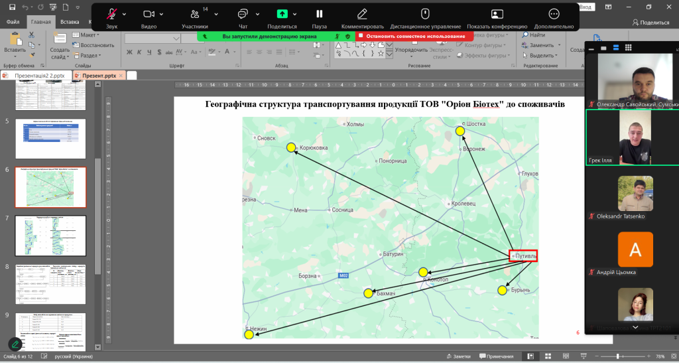Select slide 8 thumbnail
Image resolution: width=679 pixels, height=363 pixels.
click(50, 284)
